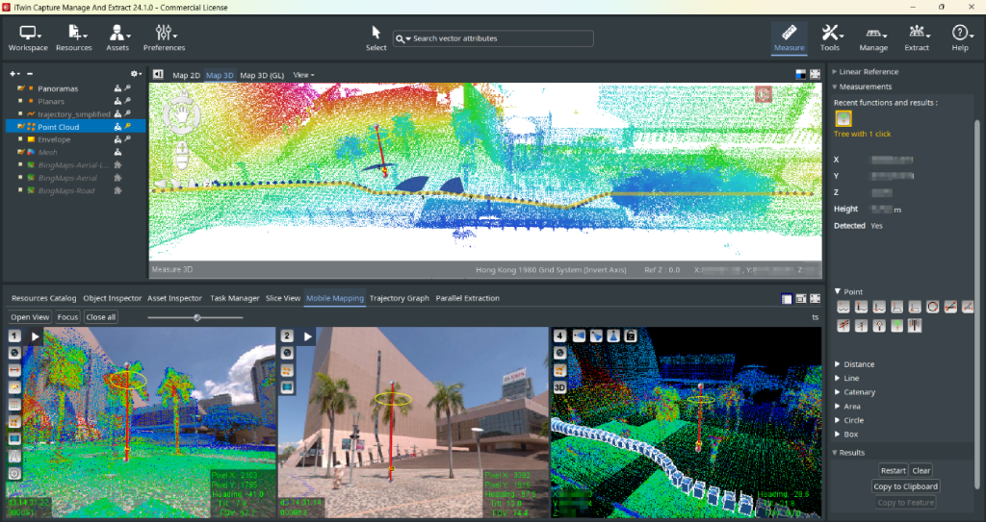Uncheck the Point Cloud layer checkbox
This screenshot has height=522, width=986.
coord(21,126)
